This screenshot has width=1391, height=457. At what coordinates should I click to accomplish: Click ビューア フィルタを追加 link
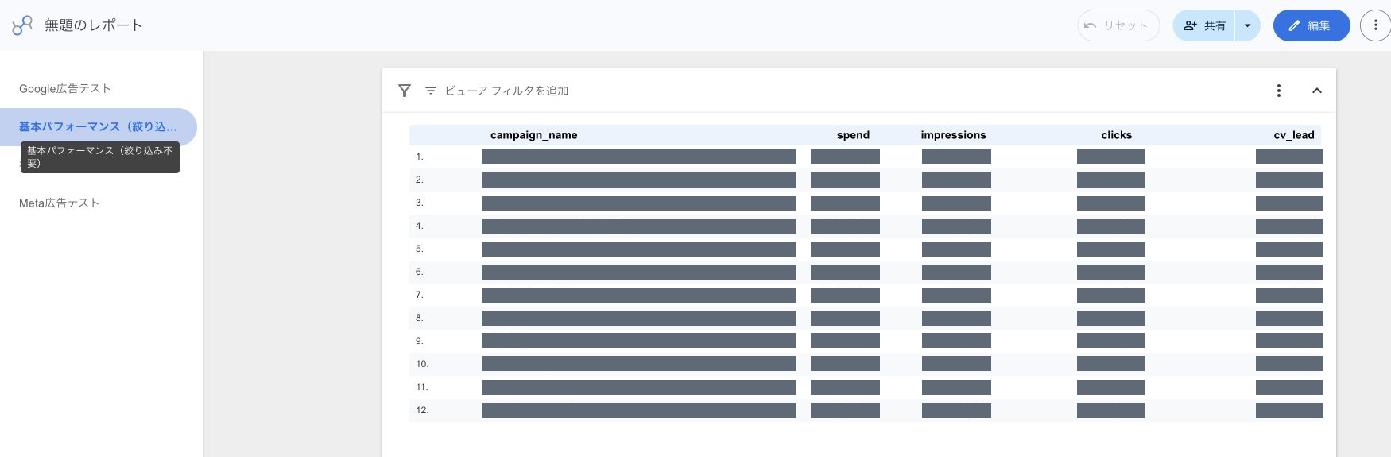(x=506, y=91)
